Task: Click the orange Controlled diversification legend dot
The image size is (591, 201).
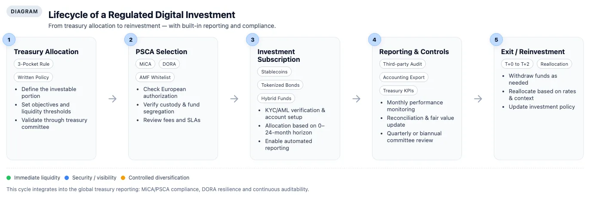Action: coord(123,178)
